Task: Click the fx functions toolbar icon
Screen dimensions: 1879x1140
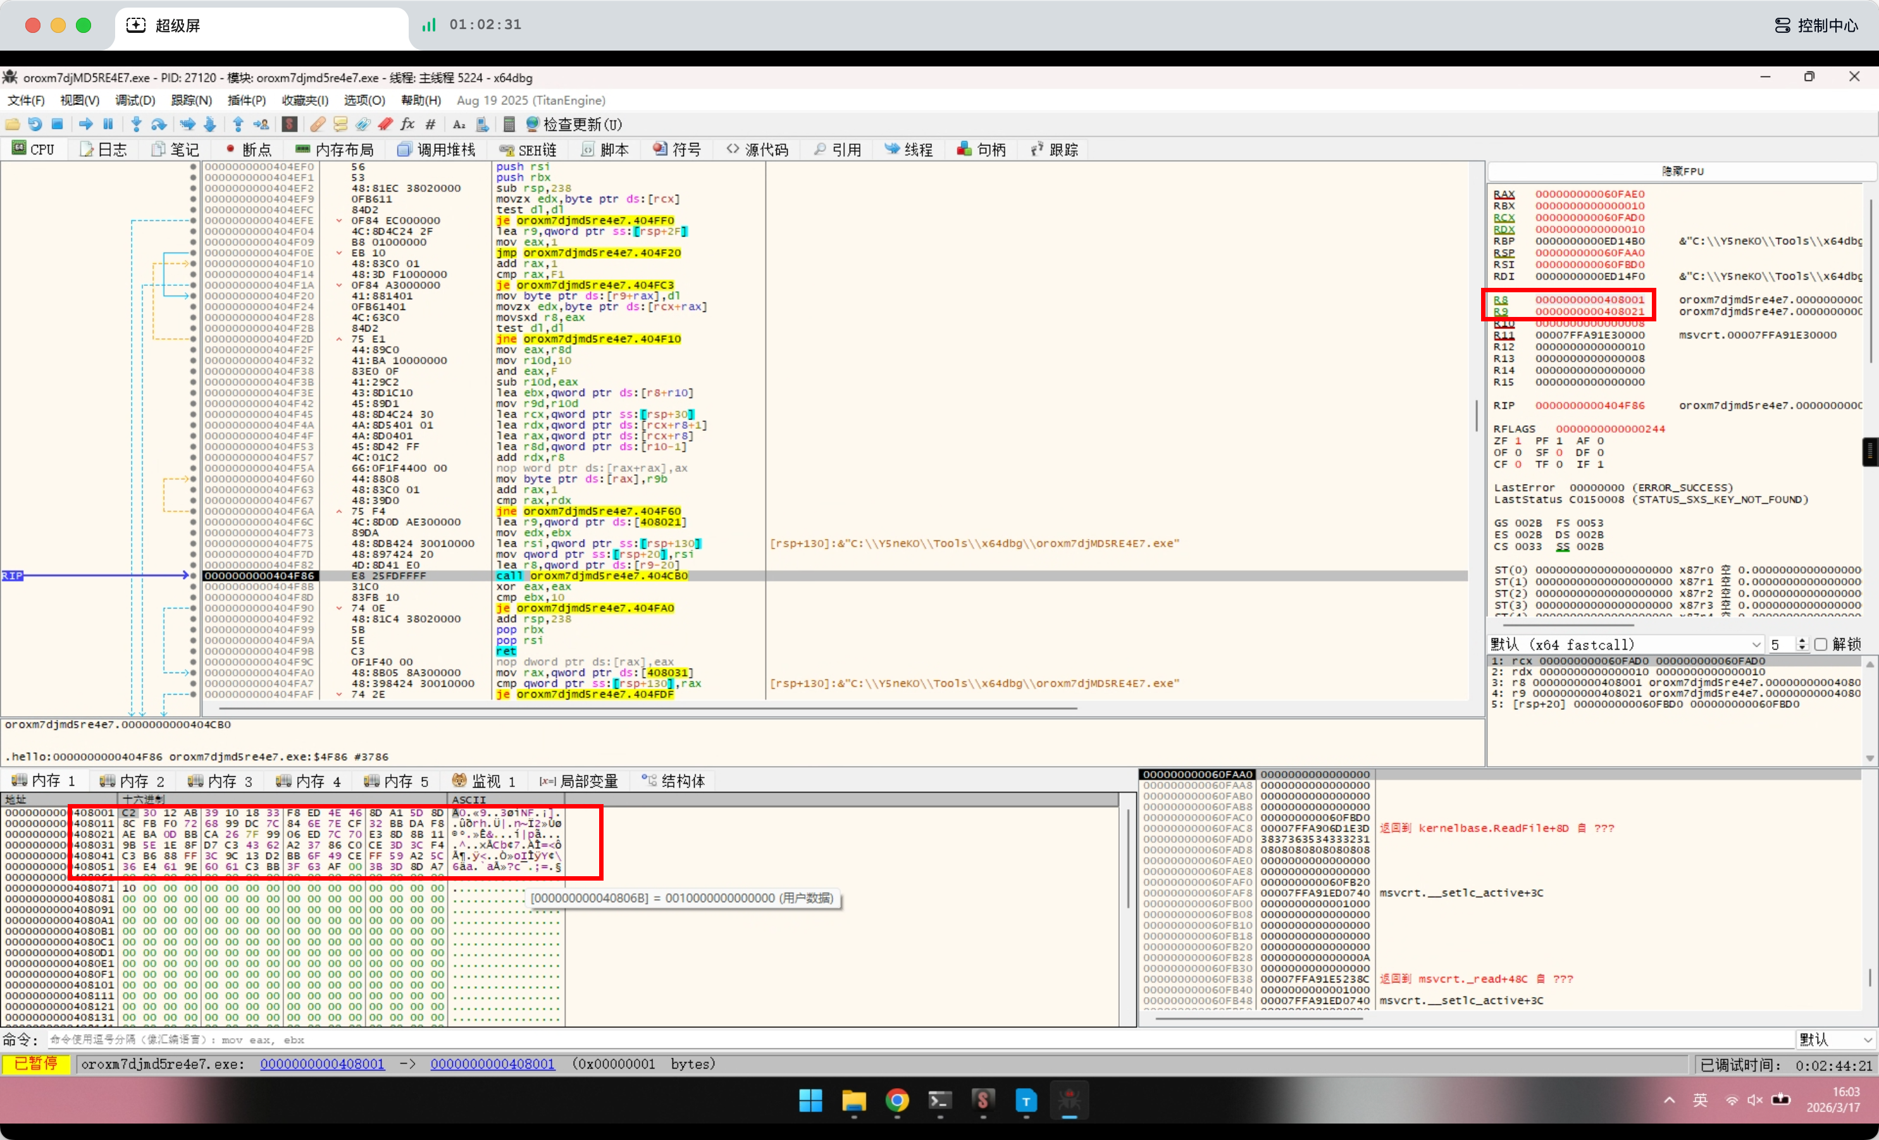Action: [408, 124]
